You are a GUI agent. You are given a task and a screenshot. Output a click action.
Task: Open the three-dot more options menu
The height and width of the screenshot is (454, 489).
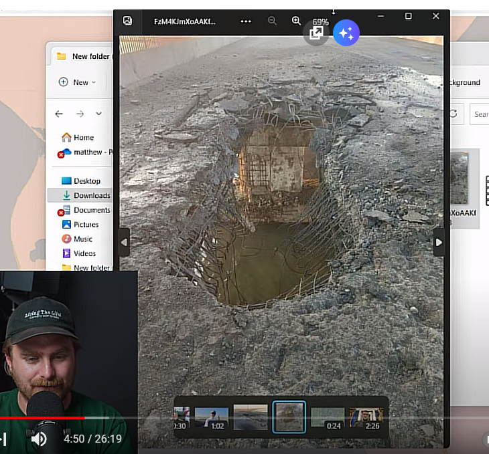tap(246, 21)
